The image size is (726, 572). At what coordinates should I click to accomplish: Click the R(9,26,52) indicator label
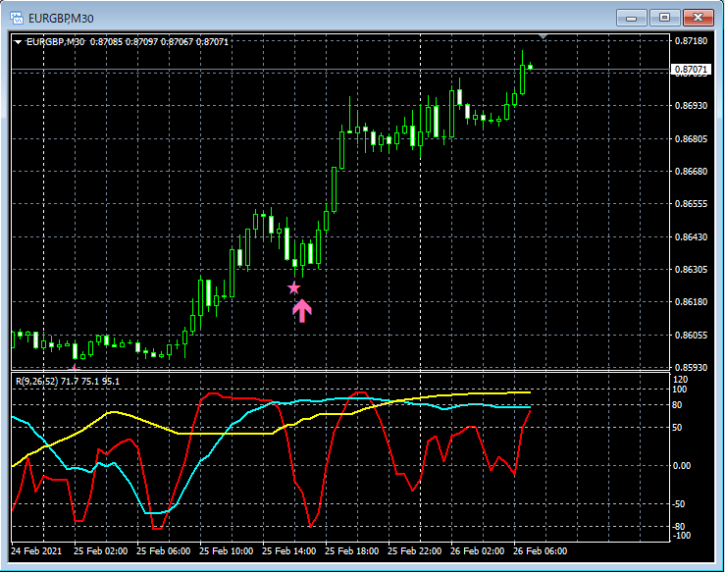[x=68, y=382]
